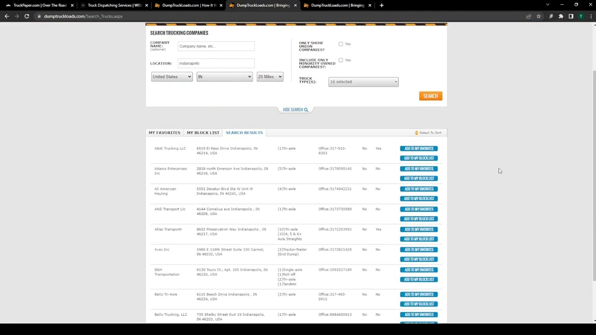The image size is (596, 335).
Task: Click the padlock site info icon
Action: pyautogui.click(x=39, y=16)
